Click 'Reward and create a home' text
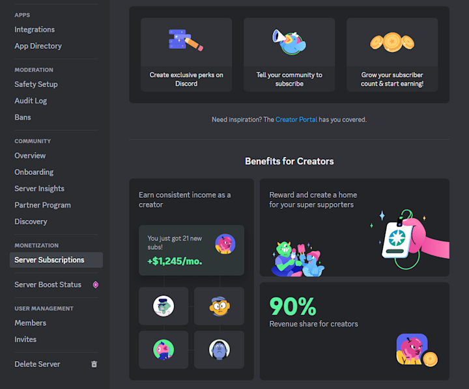 pos(313,200)
